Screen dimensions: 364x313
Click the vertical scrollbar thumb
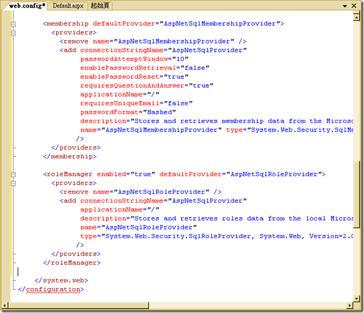[357, 194]
